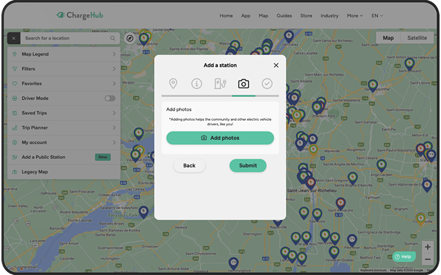Click the ChargeHub logo
The height and width of the screenshot is (275, 441).
tap(79, 15)
